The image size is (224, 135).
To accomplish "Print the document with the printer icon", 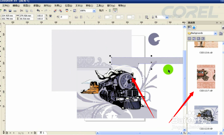I will coord(15,10).
